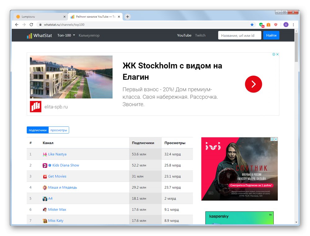The width and height of the screenshot is (310, 236).
Task: Click Get Movies channel avatar icon
Action: [x=45, y=176]
